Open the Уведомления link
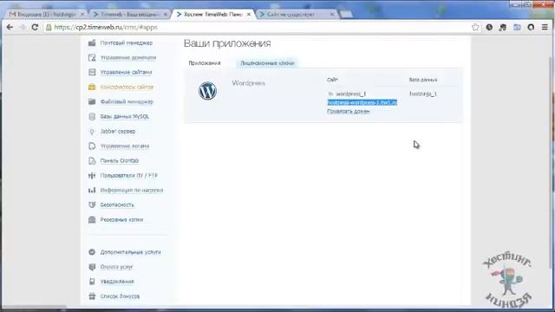Viewport: 555px width, 312px height. click(x=117, y=282)
